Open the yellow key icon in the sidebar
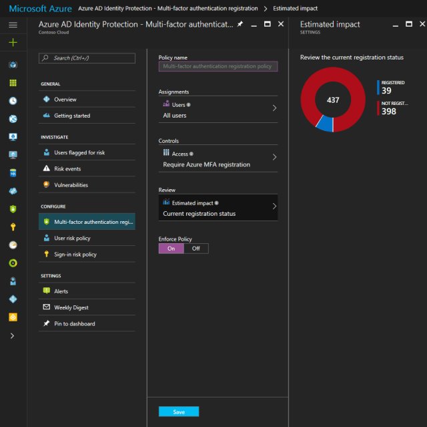The width and height of the screenshot is (427, 427). 13,227
